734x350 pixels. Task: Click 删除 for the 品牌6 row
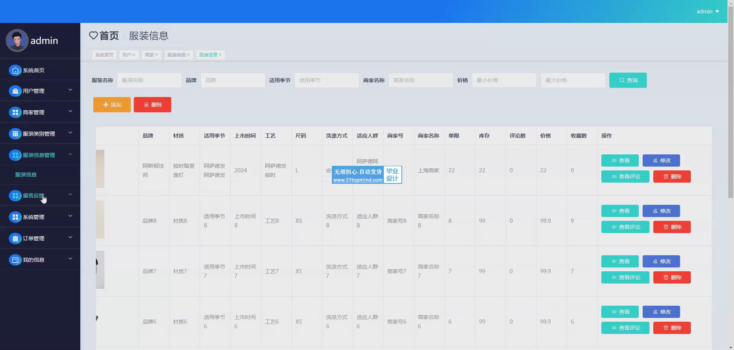coord(672,328)
